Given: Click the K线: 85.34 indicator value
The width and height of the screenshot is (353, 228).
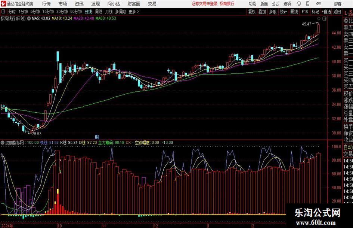Looking at the screenshot, I should coord(69,143).
